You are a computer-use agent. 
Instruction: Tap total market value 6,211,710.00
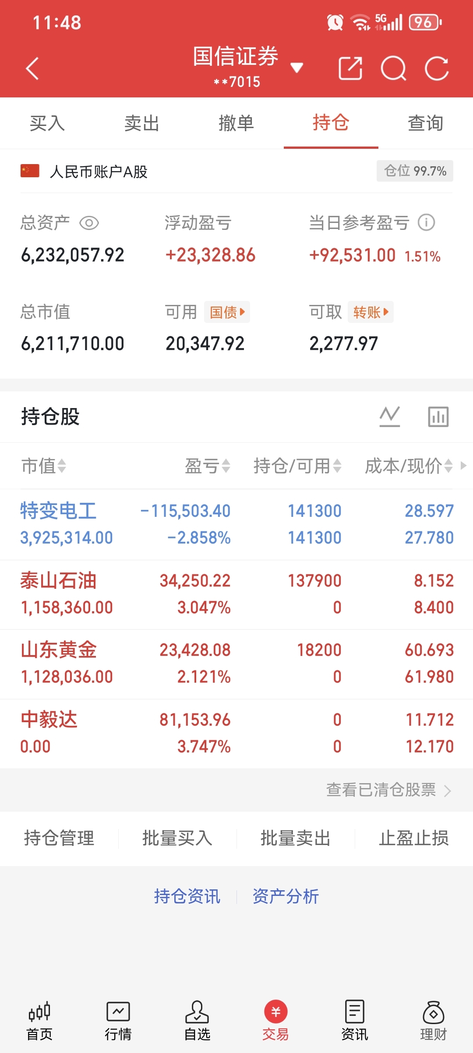(73, 344)
